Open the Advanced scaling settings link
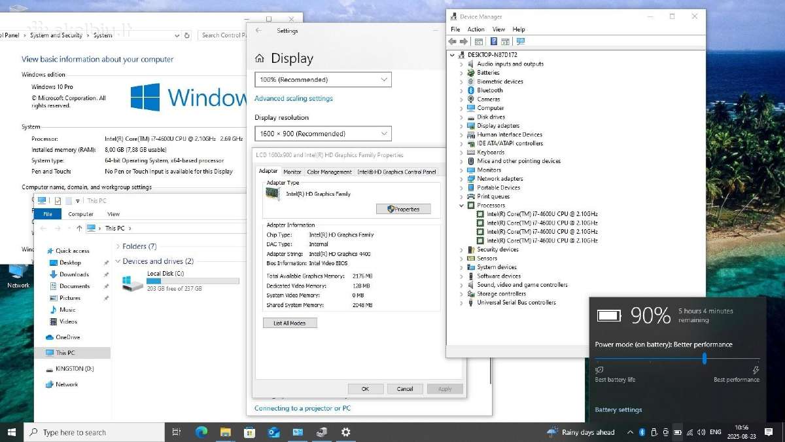The height and width of the screenshot is (442, 785). pyautogui.click(x=294, y=98)
